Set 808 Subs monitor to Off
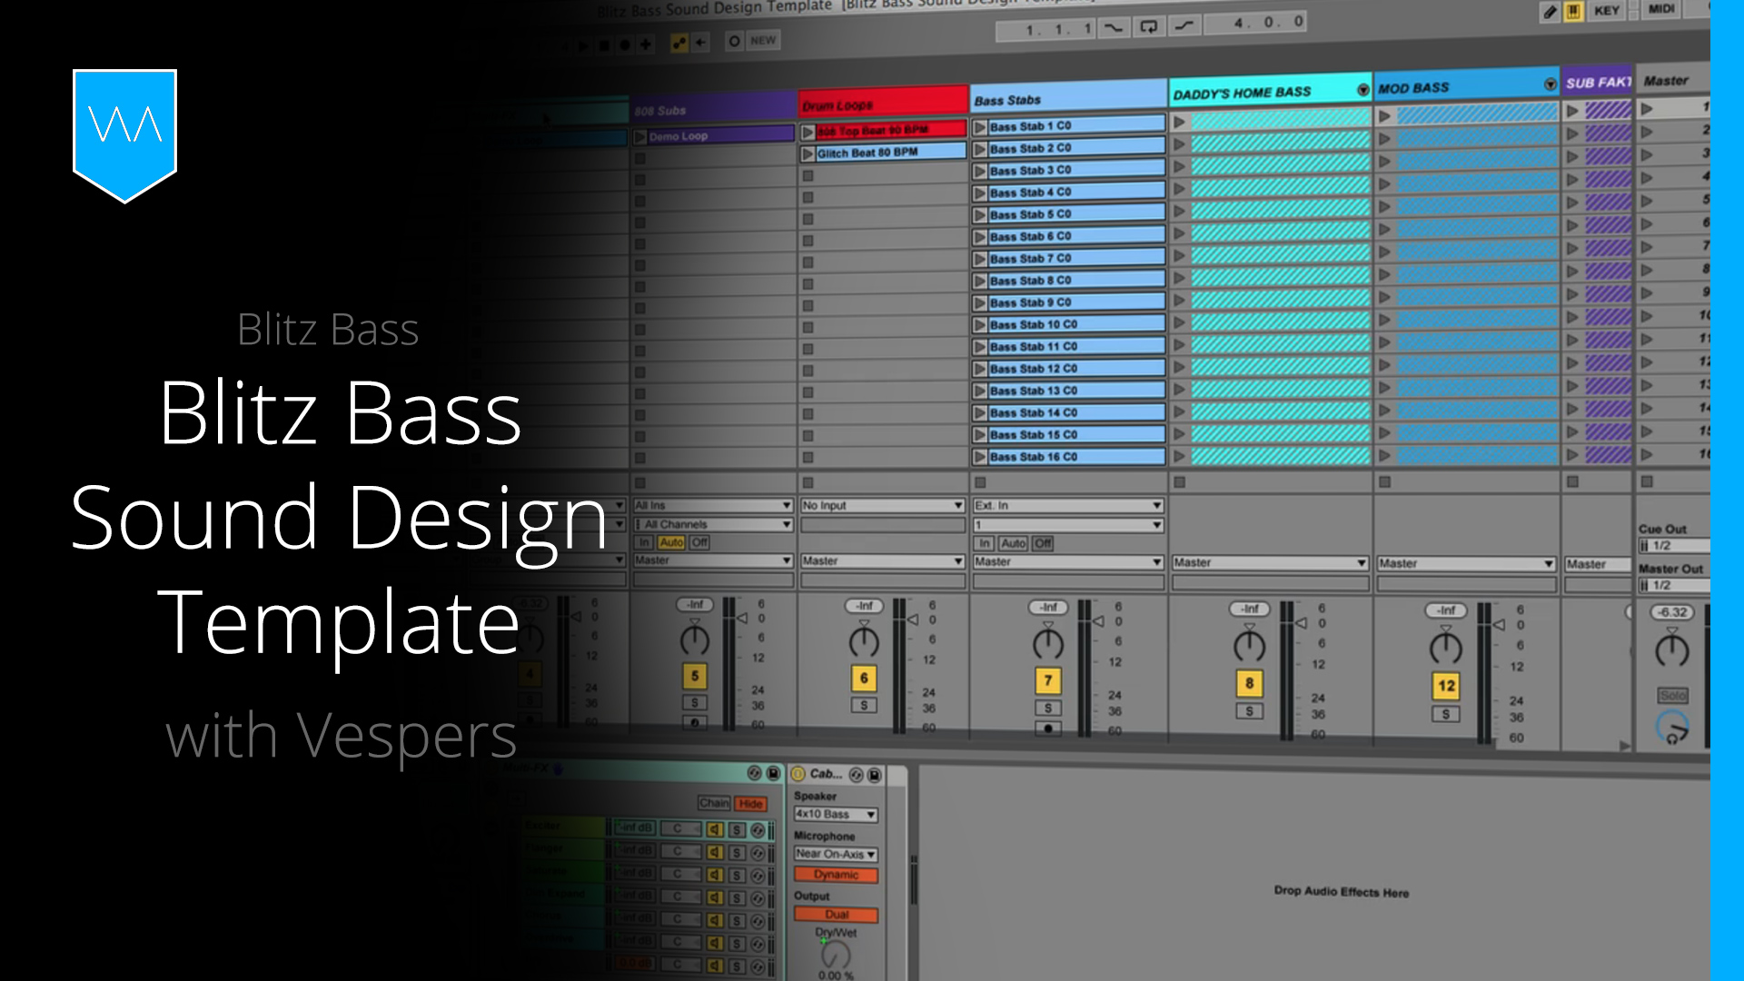The image size is (1744, 981). [x=699, y=542]
